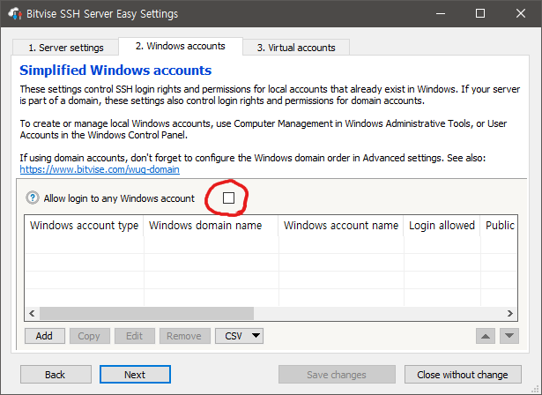
Task: Click the Bitvise app icon in title bar
Action: pyautogui.click(x=15, y=14)
